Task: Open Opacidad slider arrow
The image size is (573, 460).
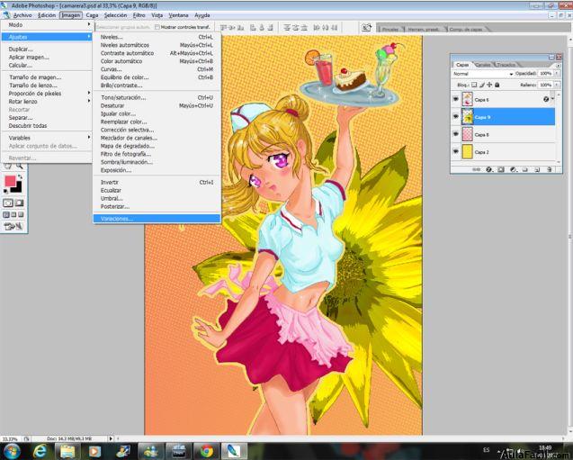Action: click(x=557, y=74)
